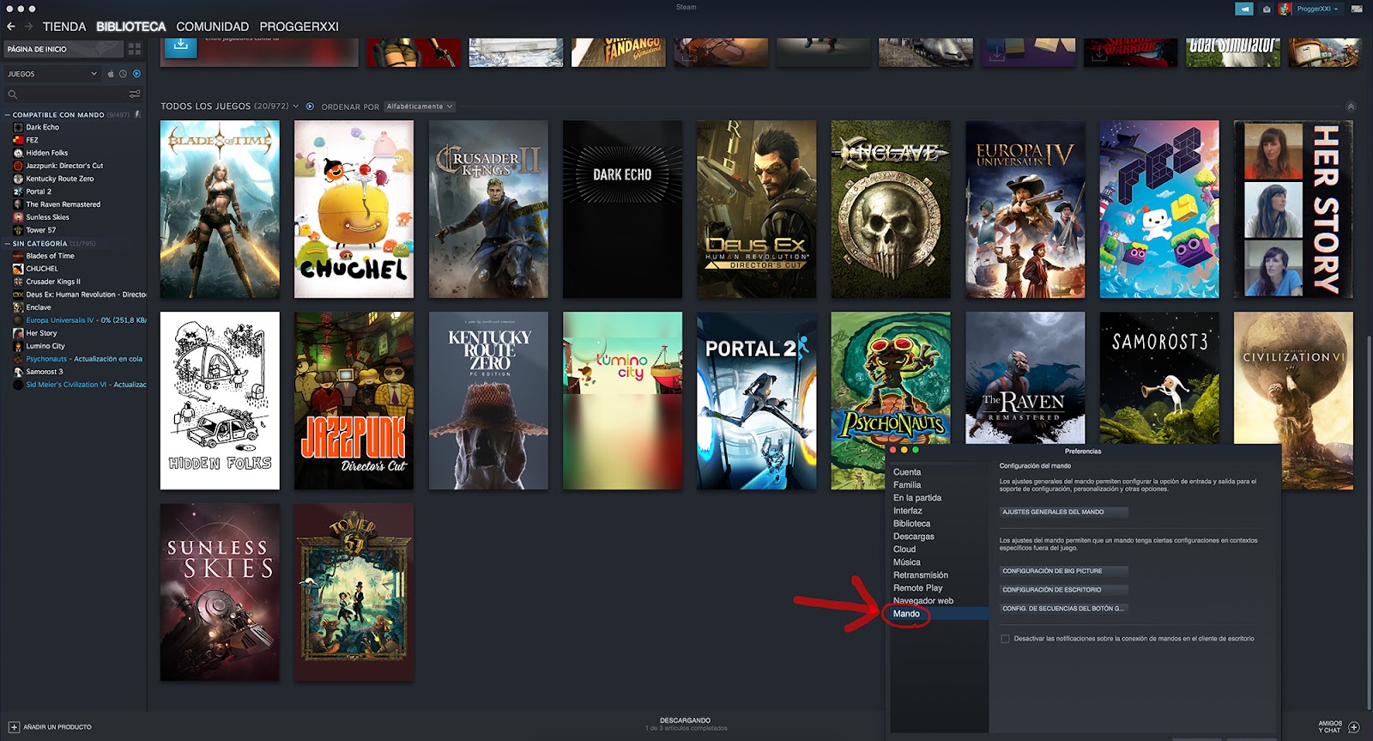This screenshot has height=741, width=1373.
Task: Enable Desactivar las notificaciones checkbox
Action: pyautogui.click(x=1005, y=639)
